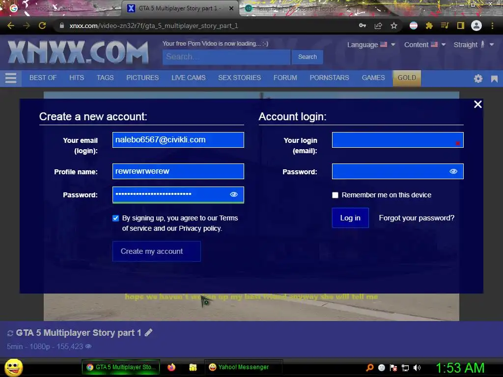Select the Chrome GTA 5 taskbar button
Viewport: 503px width, 377px height.
[121, 367]
